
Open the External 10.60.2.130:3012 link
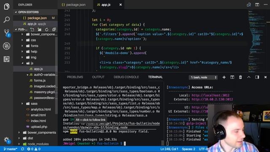click(x=212, y=100)
